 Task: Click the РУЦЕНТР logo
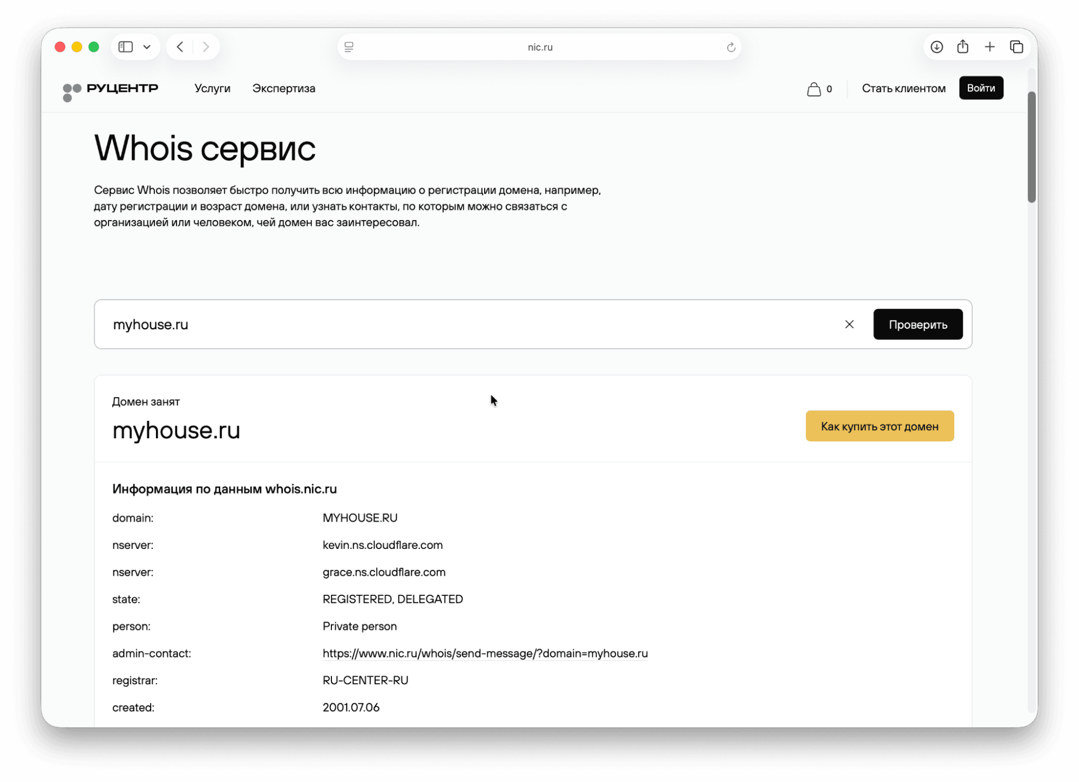(110, 91)
